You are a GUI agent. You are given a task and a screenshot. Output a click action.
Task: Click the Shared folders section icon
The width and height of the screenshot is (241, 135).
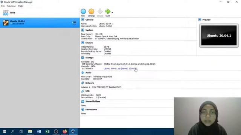[83, 102]
